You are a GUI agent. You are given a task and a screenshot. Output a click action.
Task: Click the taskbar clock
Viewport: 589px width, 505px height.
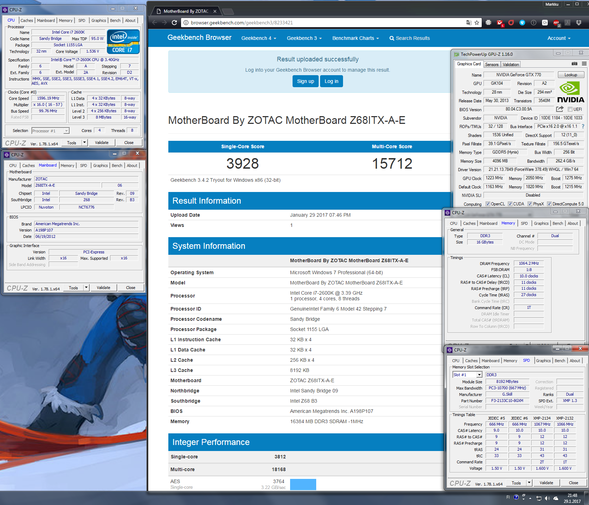click(x=572, y=498)
